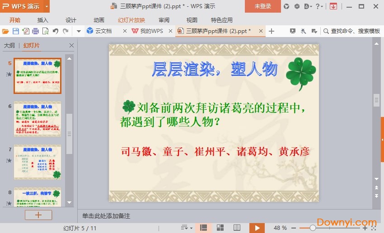Viewport: 384px width, 233px height.
Task: Open the 视图 ribbon tab
Action: pyautogui.click(x=192, y=20)
